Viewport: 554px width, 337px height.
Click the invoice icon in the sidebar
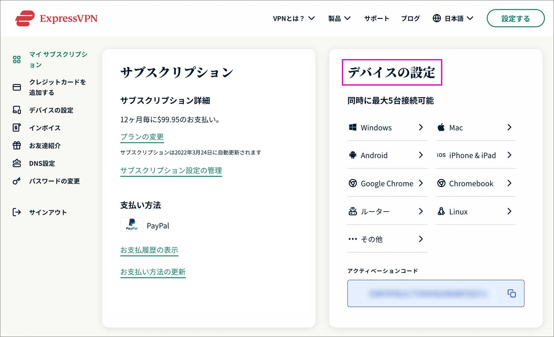point(17,128)
